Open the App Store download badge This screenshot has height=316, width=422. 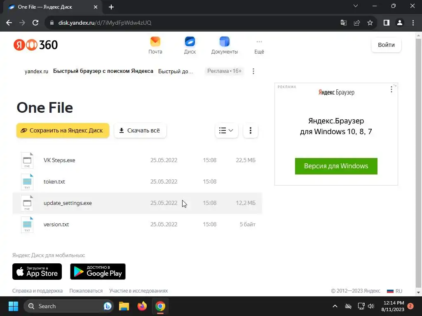pos(37,272)
